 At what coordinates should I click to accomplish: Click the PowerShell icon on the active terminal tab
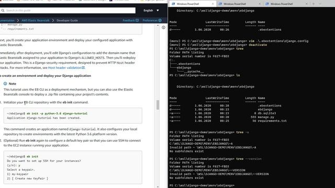click(173, 4)
